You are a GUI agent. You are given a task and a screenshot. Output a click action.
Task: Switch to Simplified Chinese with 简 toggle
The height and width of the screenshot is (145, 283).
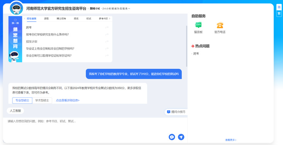[x=279, y=7]
